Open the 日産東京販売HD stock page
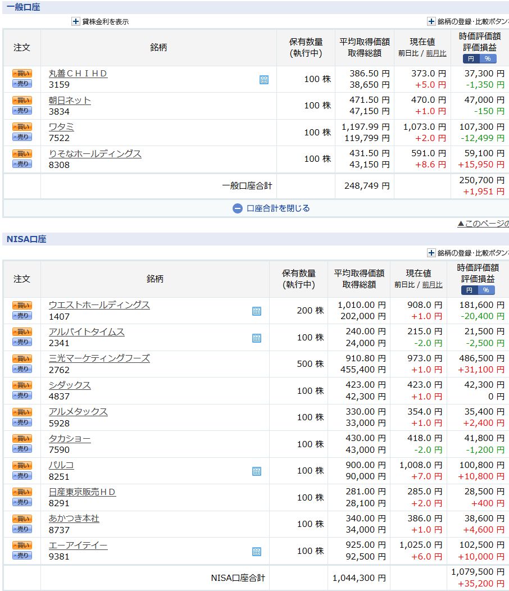The image size is (509, 591). coord(82,492)
